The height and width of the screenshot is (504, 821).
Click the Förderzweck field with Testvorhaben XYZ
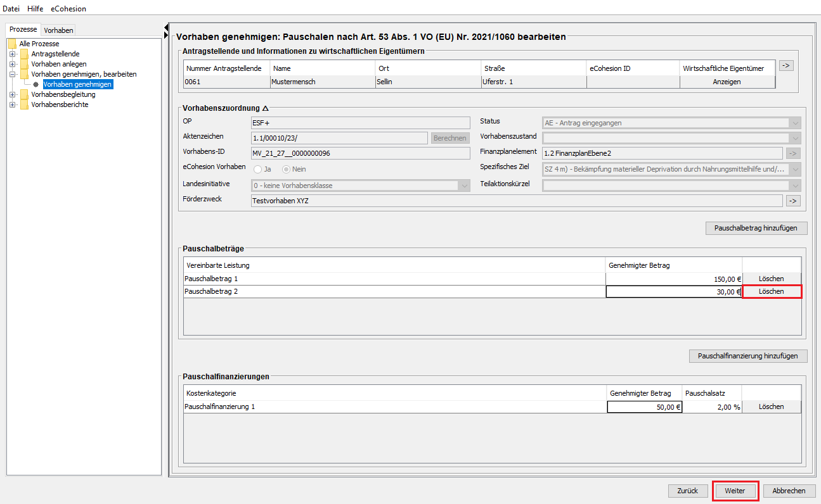pos(517,201)
